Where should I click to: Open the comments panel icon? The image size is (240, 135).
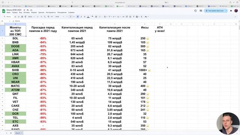[201, 11]
